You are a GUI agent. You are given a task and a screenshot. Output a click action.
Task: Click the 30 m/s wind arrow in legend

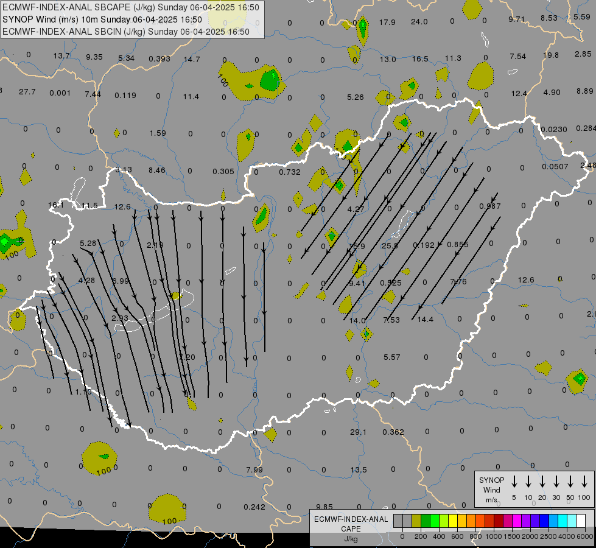(556, 481)
